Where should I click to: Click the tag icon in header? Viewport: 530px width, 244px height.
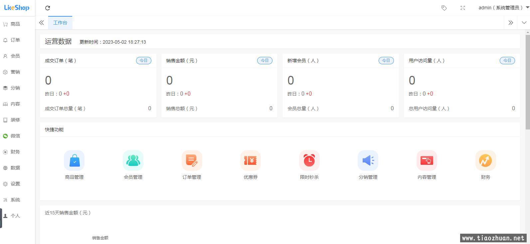[444, 8]
